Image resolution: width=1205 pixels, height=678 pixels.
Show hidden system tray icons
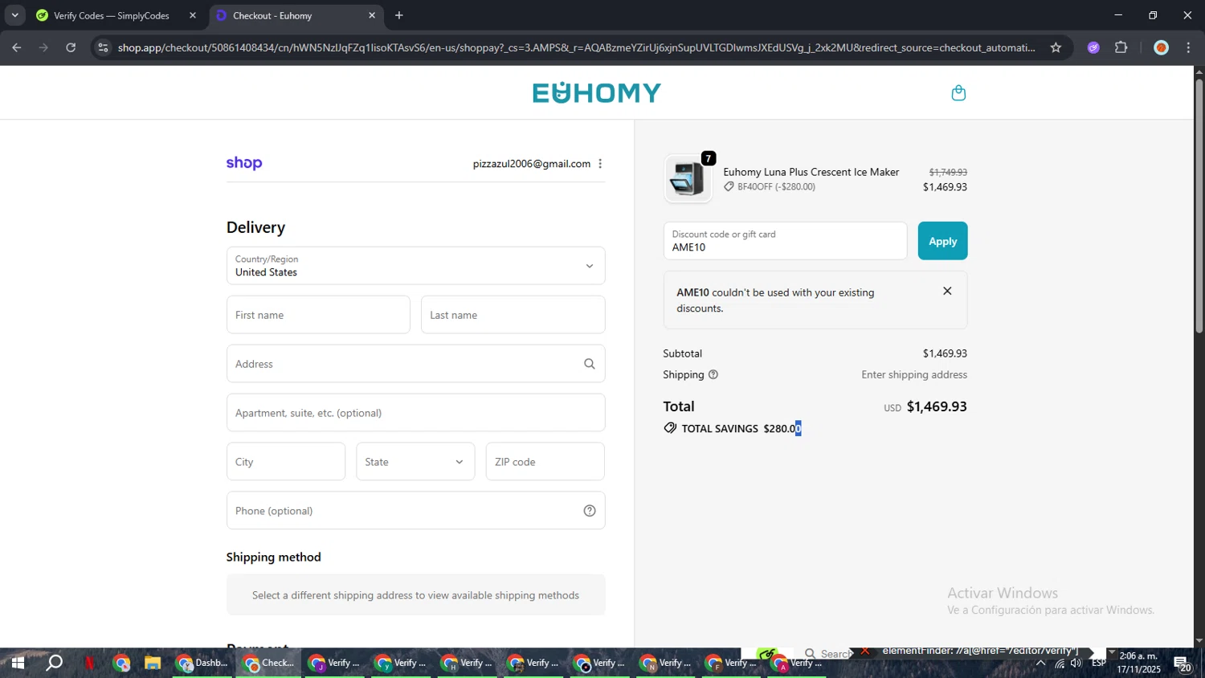pyautogui.click(x=1040, y=663)
